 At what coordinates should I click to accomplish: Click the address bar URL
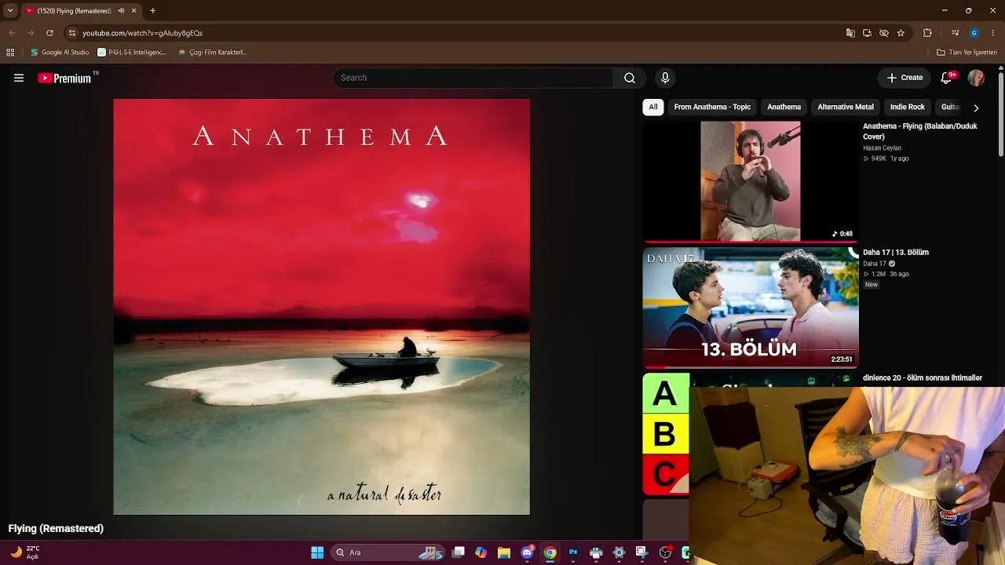(x=142, y=33)
